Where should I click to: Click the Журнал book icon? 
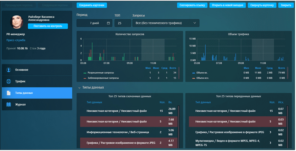coord(9,104)
